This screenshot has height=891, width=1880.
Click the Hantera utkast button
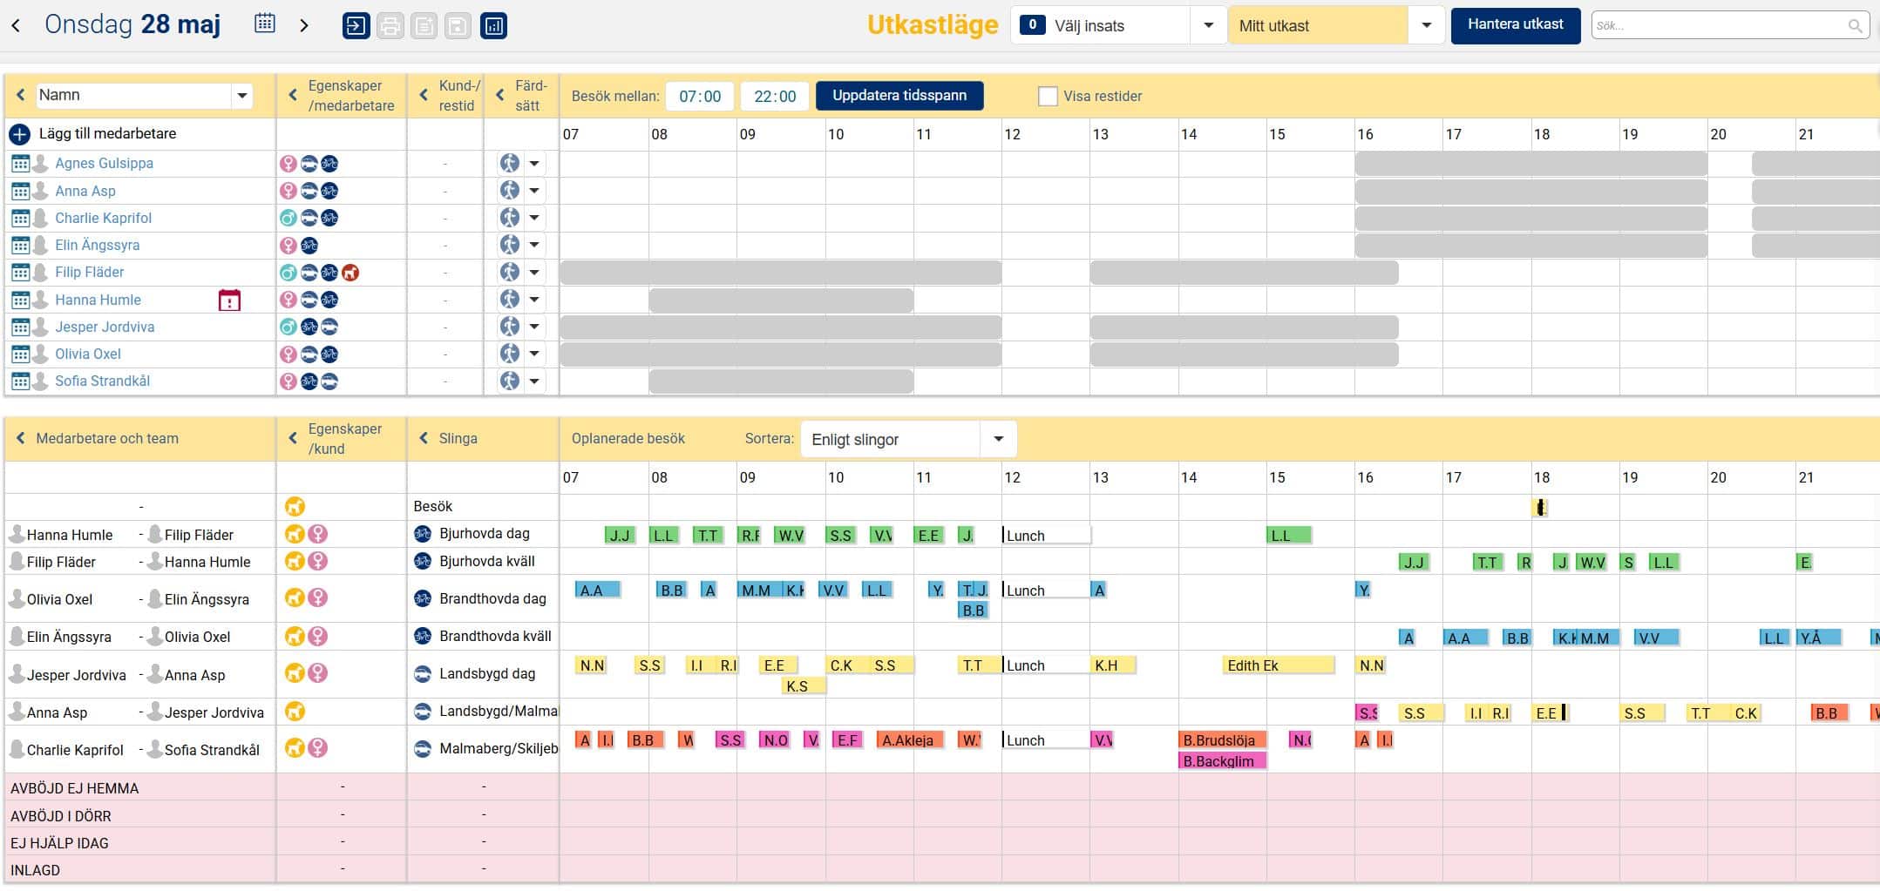coord(1515,24)
